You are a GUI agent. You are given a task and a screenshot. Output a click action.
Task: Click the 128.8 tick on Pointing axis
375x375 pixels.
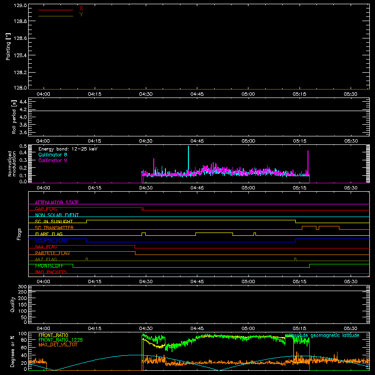20,21
